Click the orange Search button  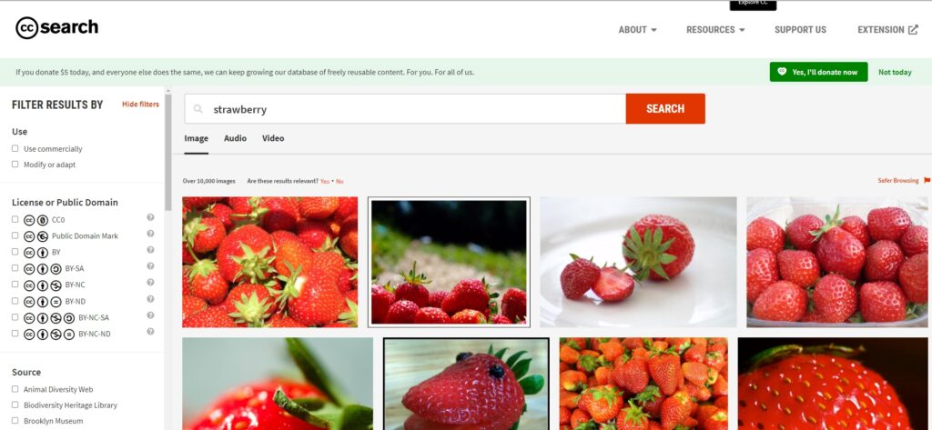pyautogui.click(x=665, y=109)
